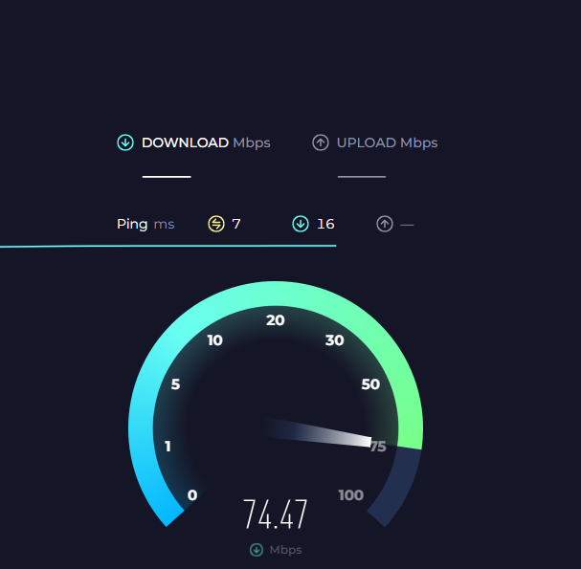Screen dimensions: 581x569
Task: Click the idle ping value 7
Action: pyautogui.click(x=236, y=224)
